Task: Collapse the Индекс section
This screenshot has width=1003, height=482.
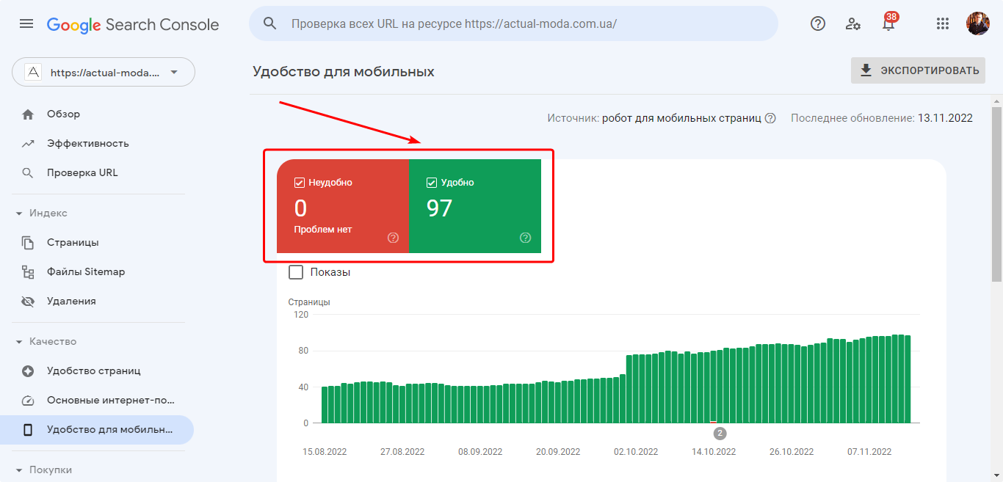Action: 19,213
